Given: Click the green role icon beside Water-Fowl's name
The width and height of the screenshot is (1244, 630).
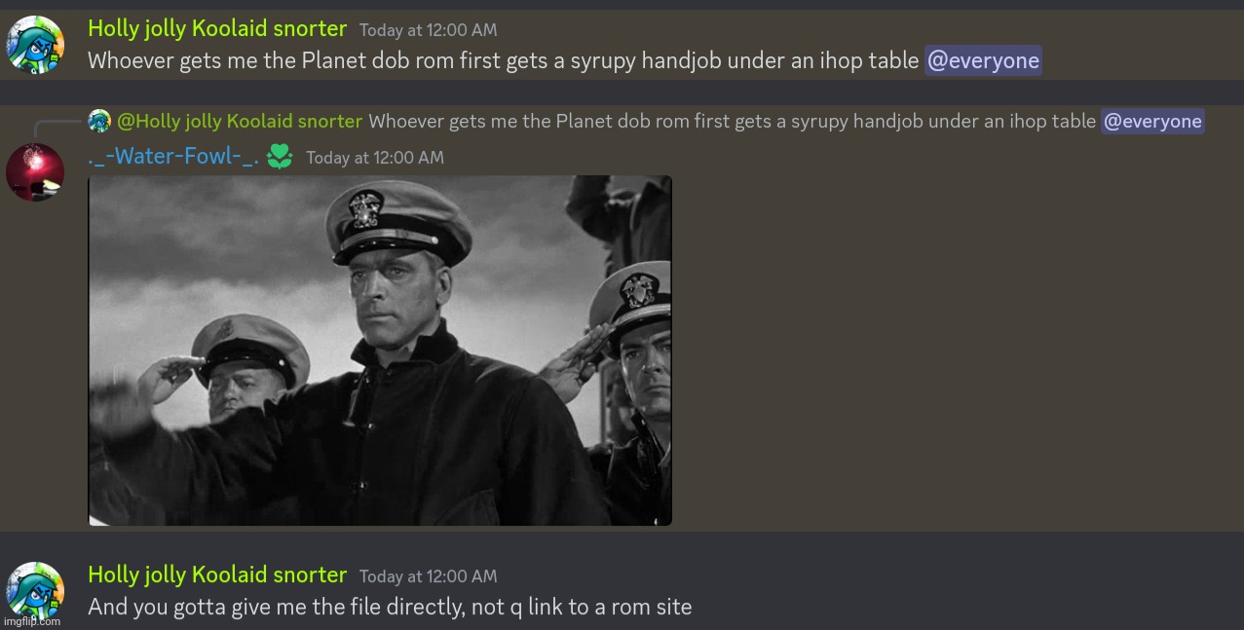Looking at the screenshot, I should click(x=280, y=157).
